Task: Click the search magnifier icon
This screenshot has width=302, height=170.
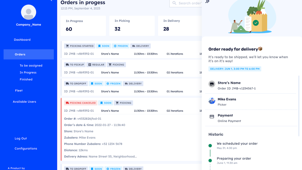Action: coord(174,3)
